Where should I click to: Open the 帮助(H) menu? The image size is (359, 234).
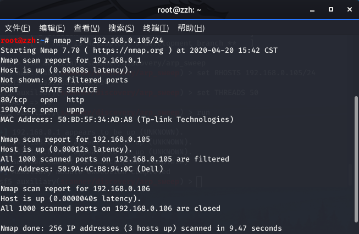click(191, 28)
